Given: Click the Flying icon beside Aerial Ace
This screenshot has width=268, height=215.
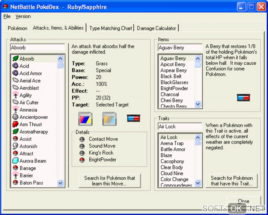Looking at the screenshot, I should [x=16, y=80].
